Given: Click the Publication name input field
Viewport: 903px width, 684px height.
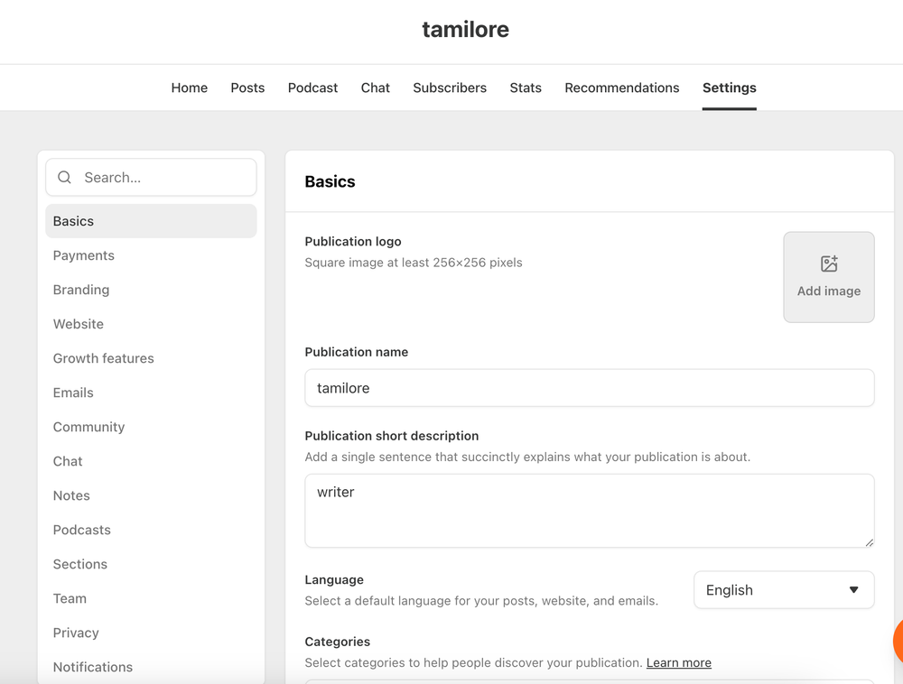Looking at the screenshot, I should [589, 388].
